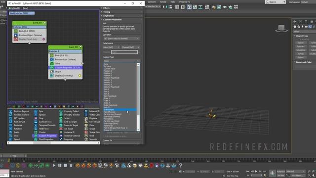The height and width of the screenshot is (178, 316).
Task: Select Shape operator in Event_002
Action: click(65, 72)
